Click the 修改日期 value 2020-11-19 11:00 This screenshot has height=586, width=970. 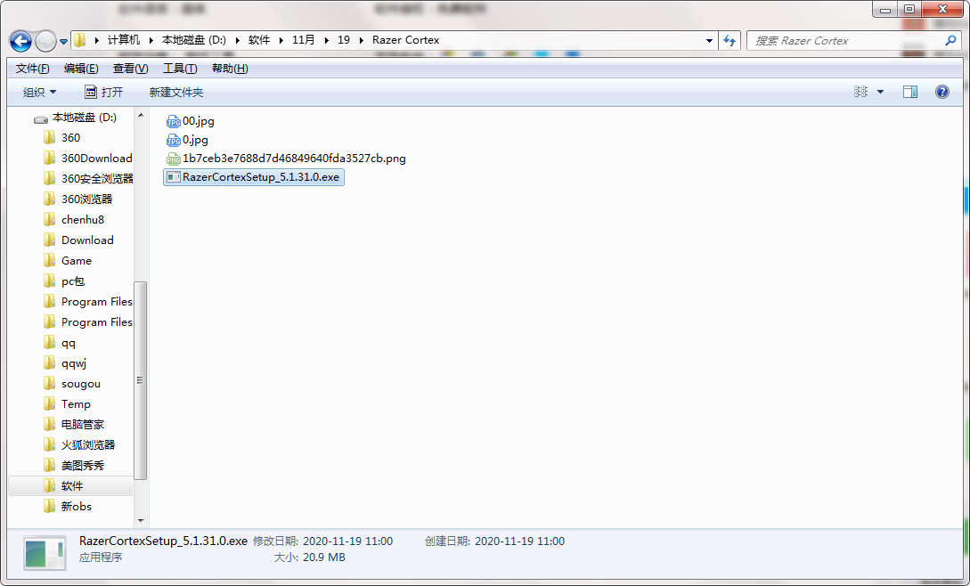[347, 541]
